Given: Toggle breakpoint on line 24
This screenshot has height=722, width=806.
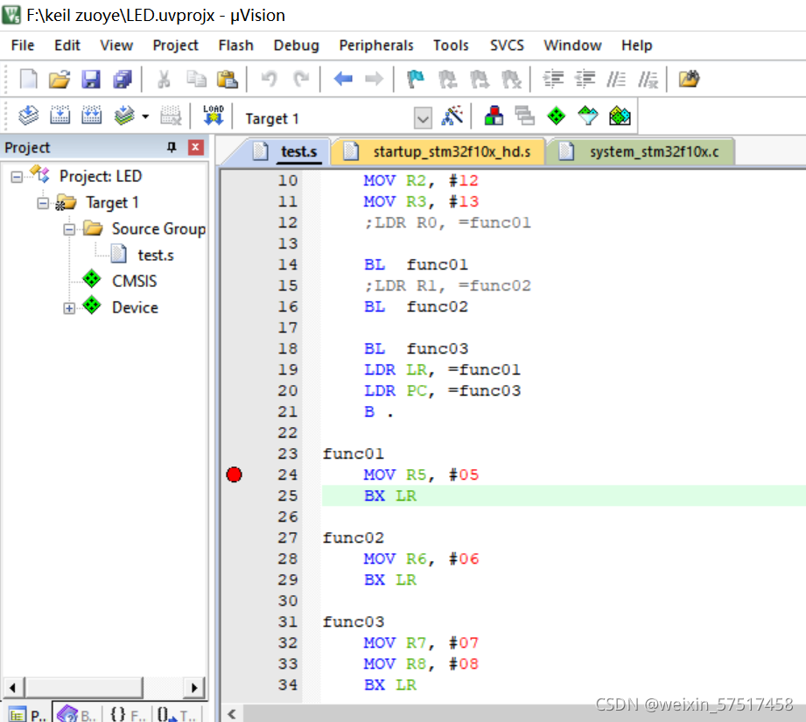Looking at the screenshot, I should pos(234,474).
